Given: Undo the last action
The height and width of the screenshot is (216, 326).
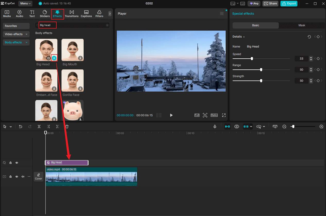Looking at the screenshot, I should pos(21,126).
